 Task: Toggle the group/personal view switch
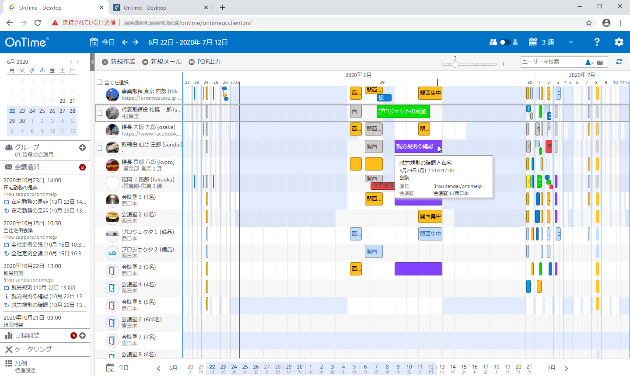pyautogui.click(x=505, y=42)
